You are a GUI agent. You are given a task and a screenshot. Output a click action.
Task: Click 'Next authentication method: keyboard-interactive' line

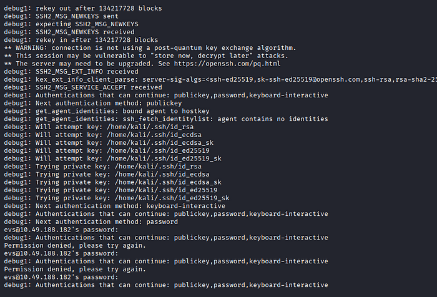114,206
